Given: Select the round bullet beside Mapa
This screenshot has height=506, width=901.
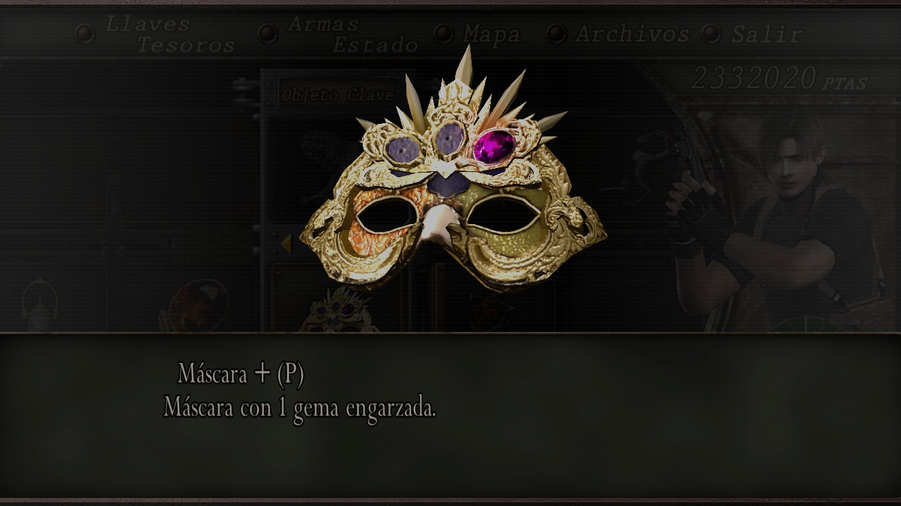Looking at the screenshot, I should point(444,33).
